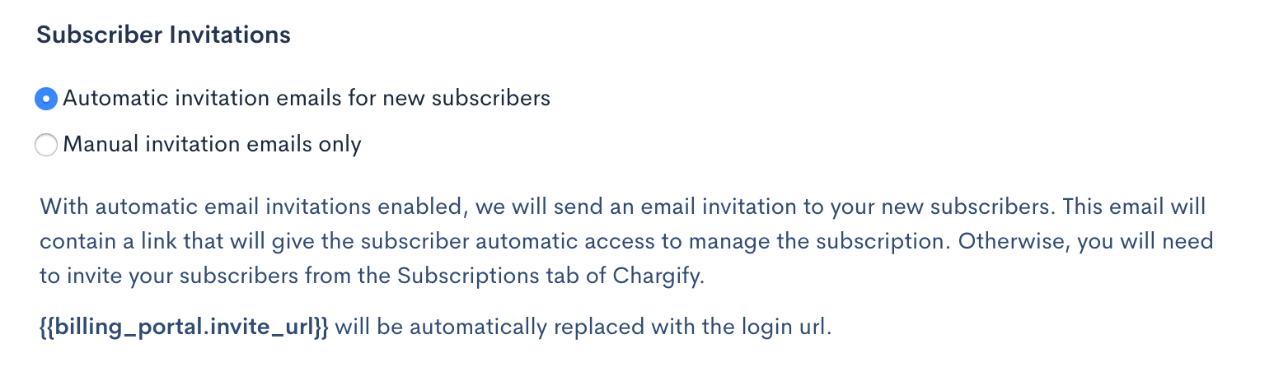Click the "Manual invitation emails only" label text
The image size is (1274, 367).
point(212,145)
